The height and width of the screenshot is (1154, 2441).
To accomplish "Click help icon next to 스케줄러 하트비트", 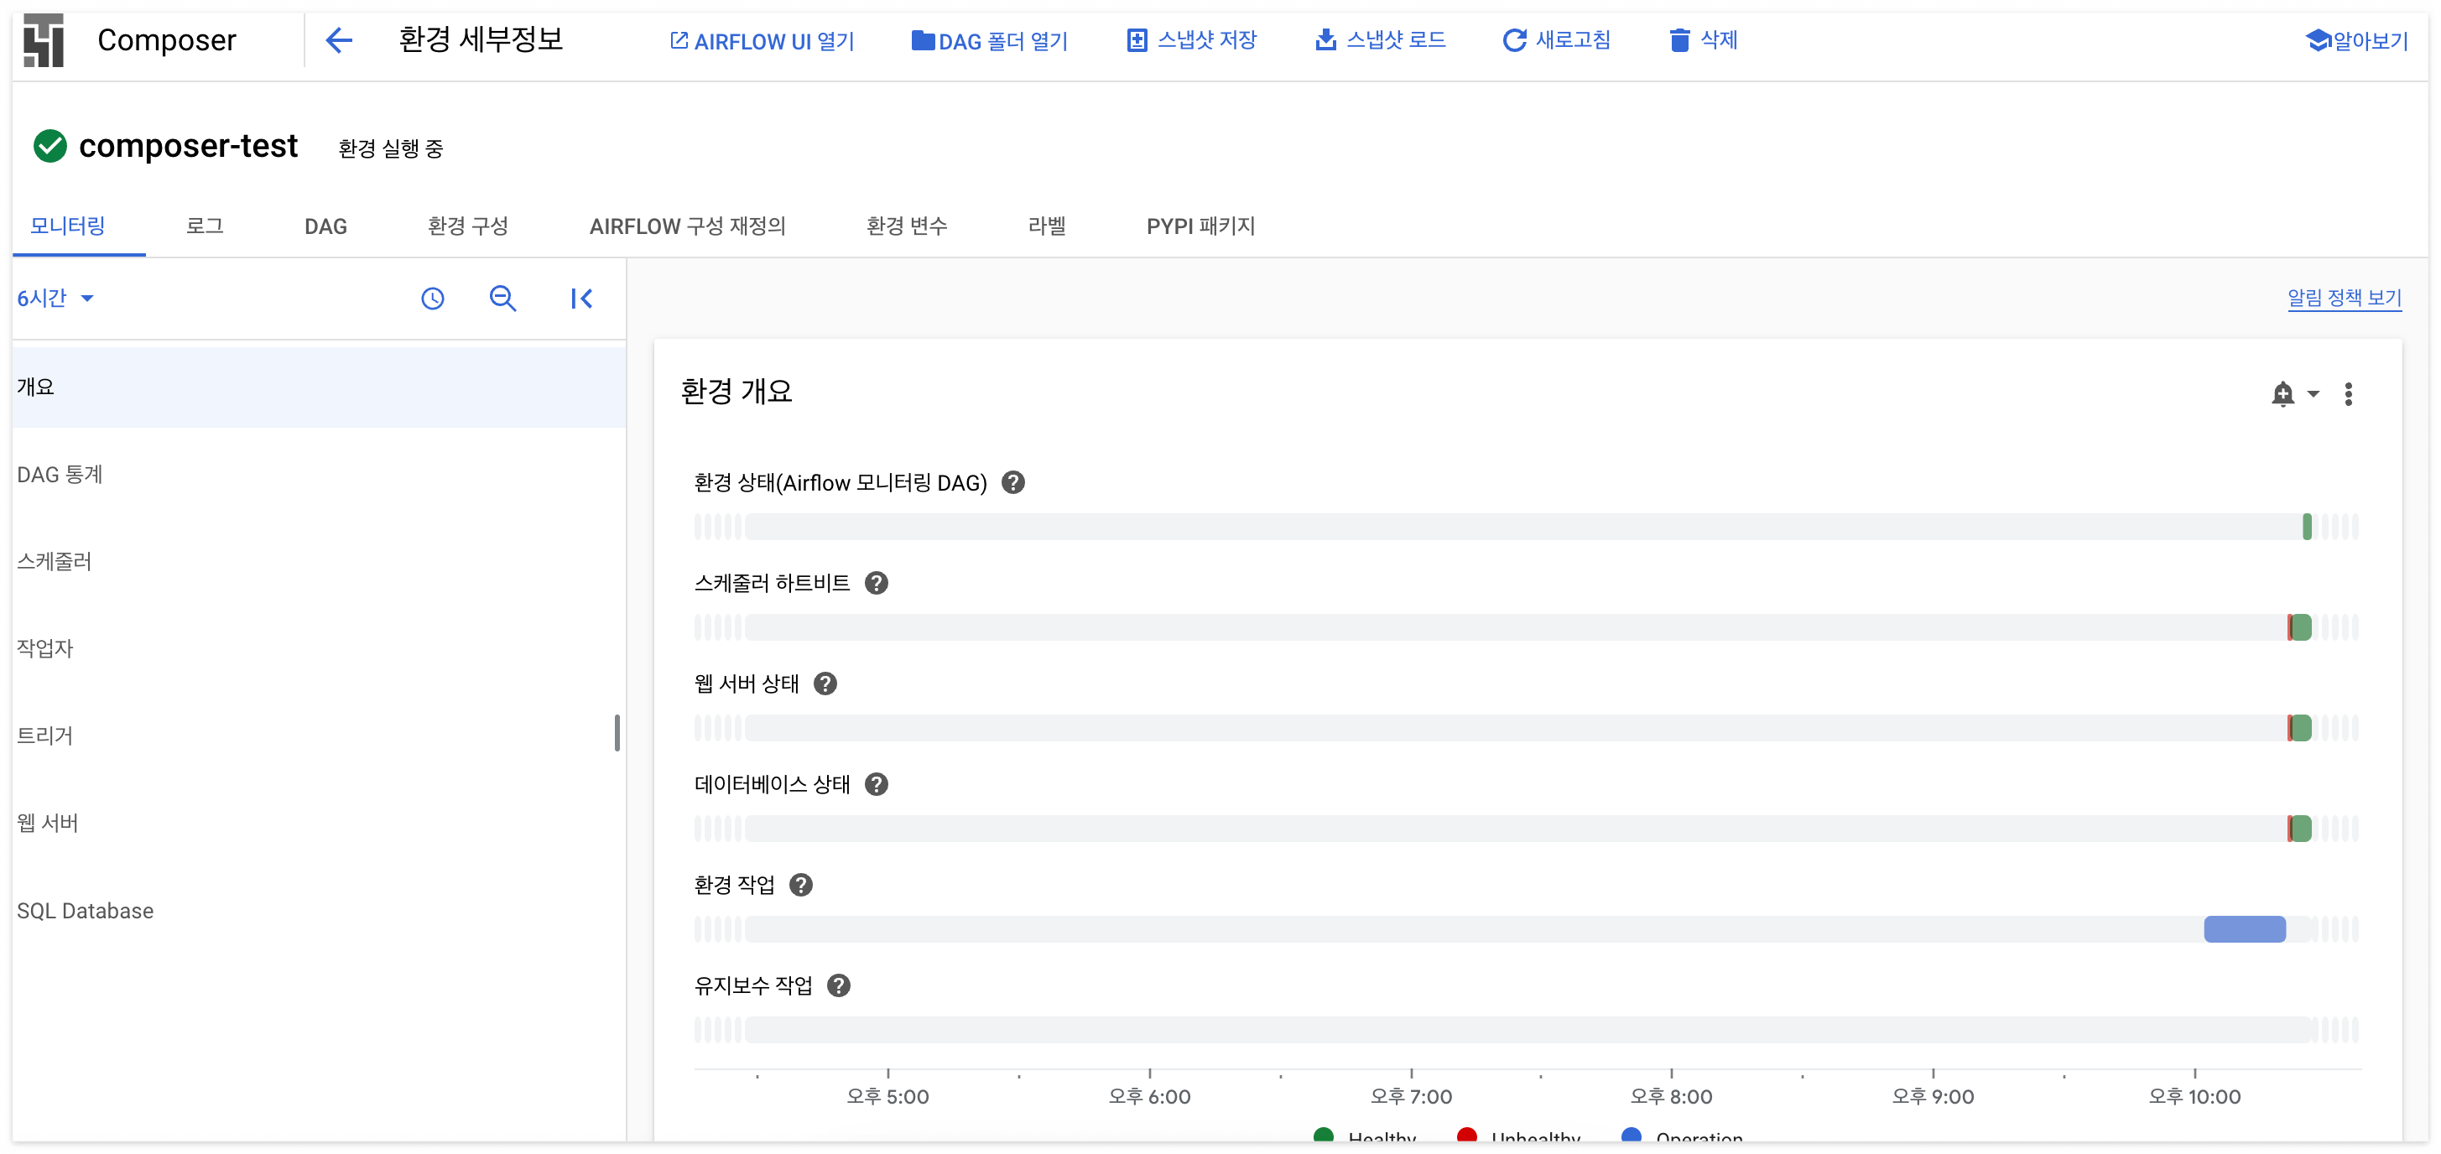I will 877,584.
